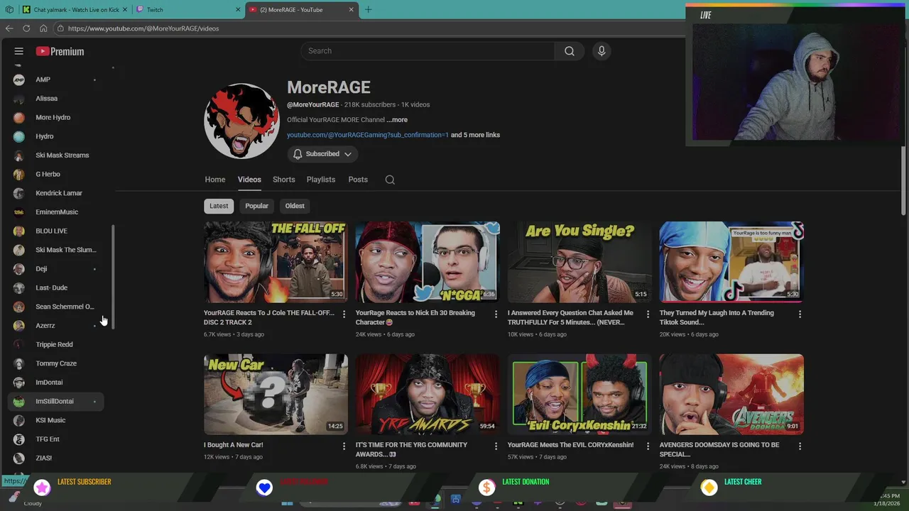Go to browser home icon
Image resolution: width=909 pixels, height=511 pixels.
[x=43, y=28]
